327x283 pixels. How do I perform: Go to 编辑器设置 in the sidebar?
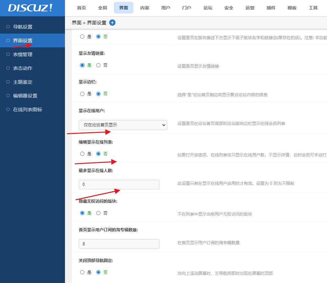click(25, 96)
